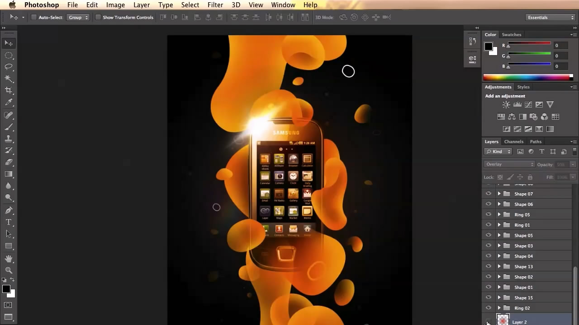This screenshot has height=325, width=579.
Task: Click the foreground color in toolbox
Action: click(6, 289)
